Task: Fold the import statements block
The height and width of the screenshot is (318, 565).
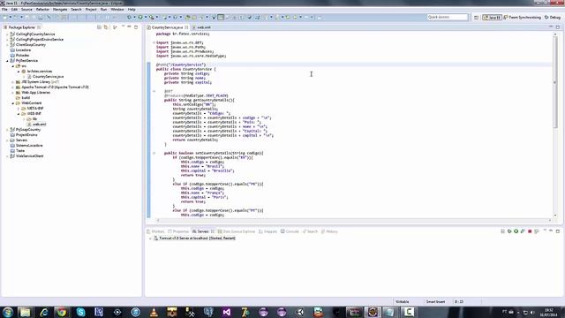Action: tap(154, 42)
